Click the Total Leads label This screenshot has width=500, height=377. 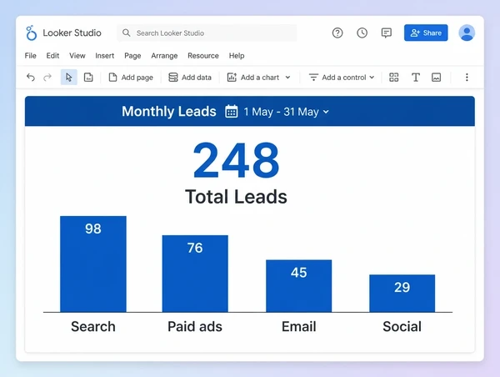click(x=236, y=196)
